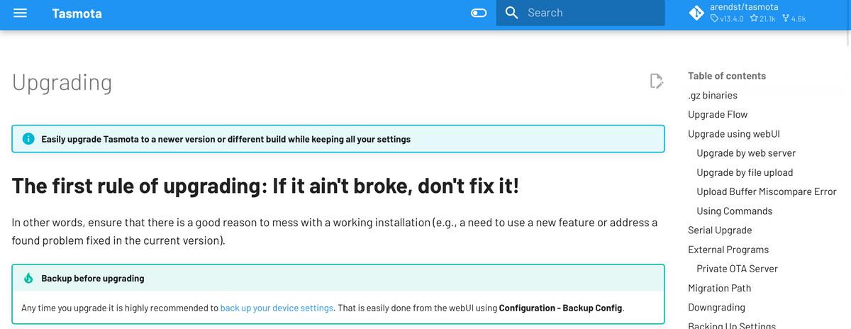Open the arendst/tasmota repository link
Viewport: 851px width, 329px height.
click(x=744, y=7)
